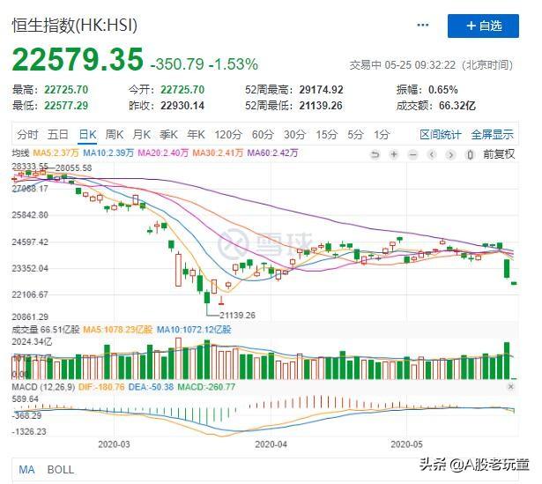542x484 pixels.
Task: Click the tallest volume bar in mid-March
Action: [178, 359]
